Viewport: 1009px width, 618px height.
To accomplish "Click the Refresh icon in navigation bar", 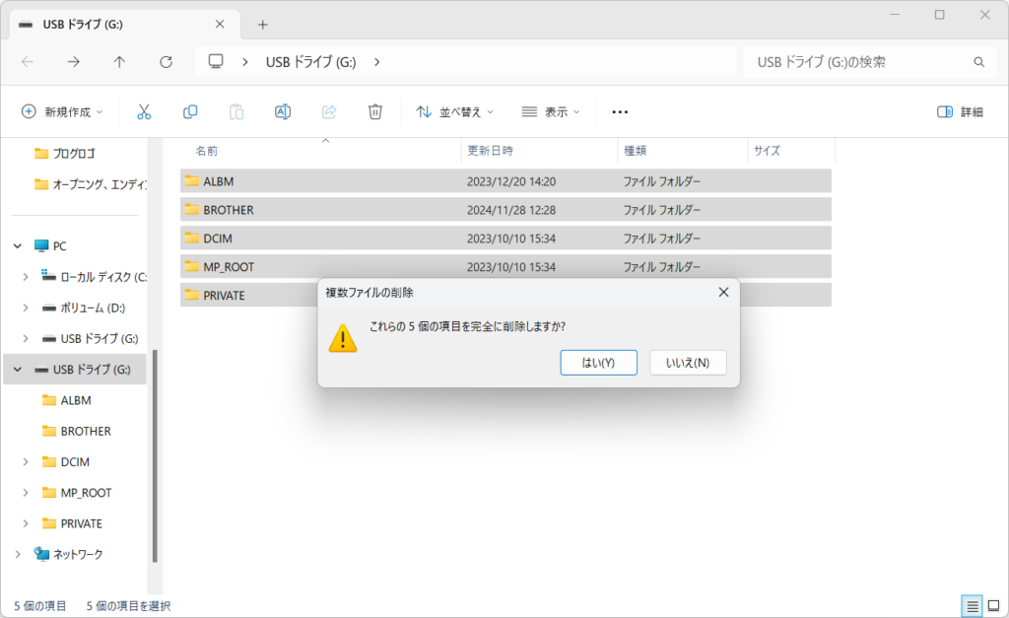I will (x=166, y=62).
